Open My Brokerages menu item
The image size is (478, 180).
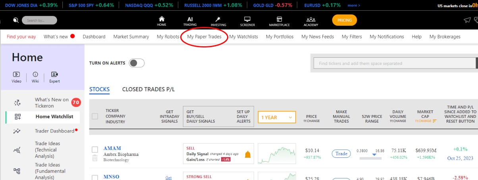[445, 36]
